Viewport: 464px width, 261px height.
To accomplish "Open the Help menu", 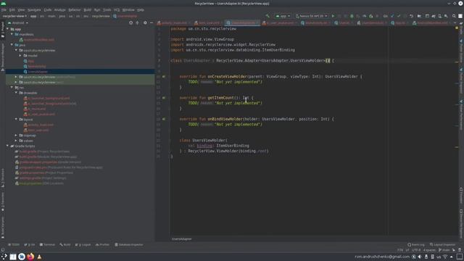I will point(141,9).
